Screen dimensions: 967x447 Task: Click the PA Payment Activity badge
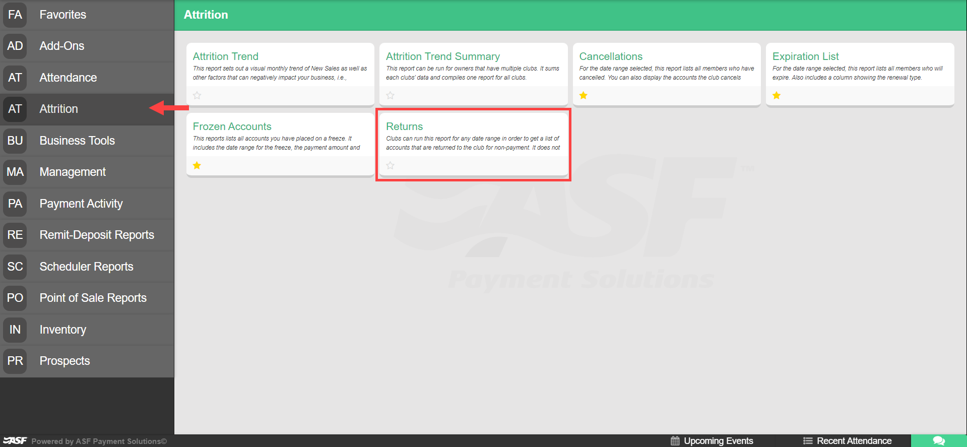(15, 204)
